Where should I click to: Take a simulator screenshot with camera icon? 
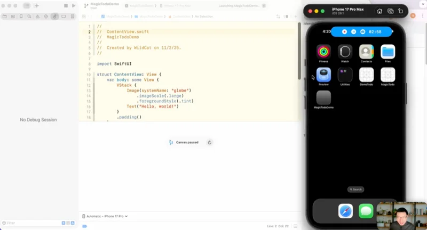391,11
